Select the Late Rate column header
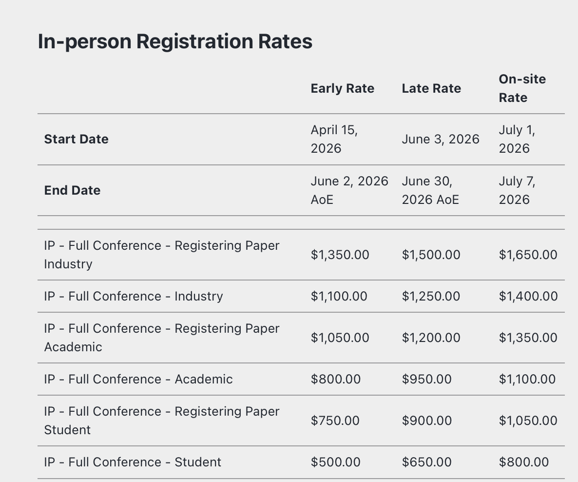The height and width of the screenshot is (482, 578). pyautogui.click(x=431, y=88)
